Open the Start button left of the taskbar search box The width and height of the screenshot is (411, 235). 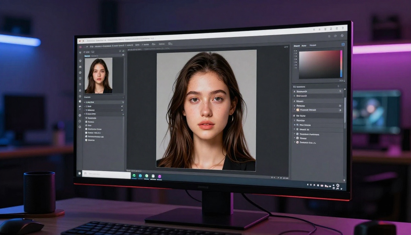[79, 173]
